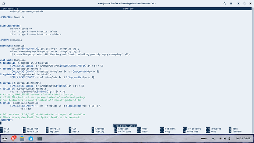Open the Zorin start menu

(x=4, y=139)
